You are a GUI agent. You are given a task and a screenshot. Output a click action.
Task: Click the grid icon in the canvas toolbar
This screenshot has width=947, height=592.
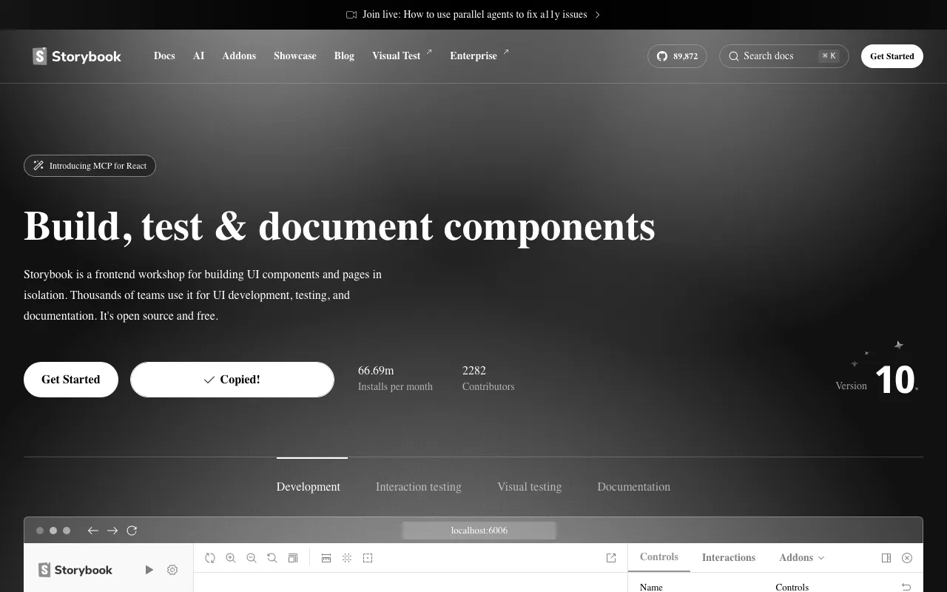(347, 558)
